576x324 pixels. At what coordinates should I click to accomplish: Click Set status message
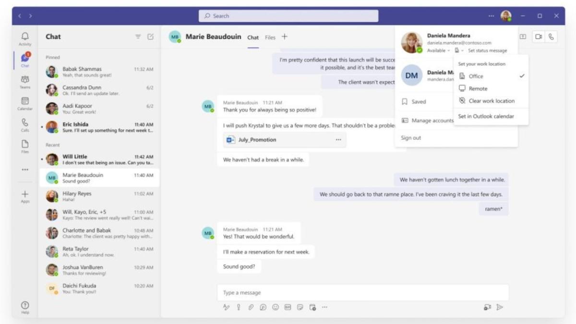[487, 50]
